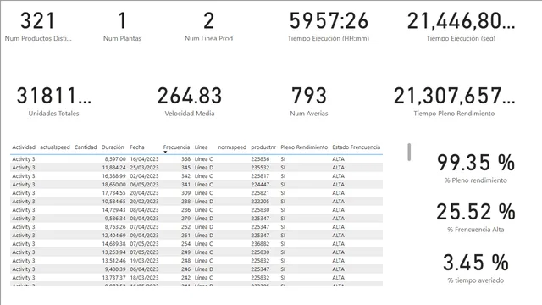Click duration cell 16,388.99

pyautogui.click(x=113, y=176)
